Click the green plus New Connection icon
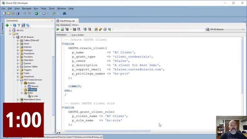Image resolution: width=247 pixels, height=139 pixels. pos(7,25)
